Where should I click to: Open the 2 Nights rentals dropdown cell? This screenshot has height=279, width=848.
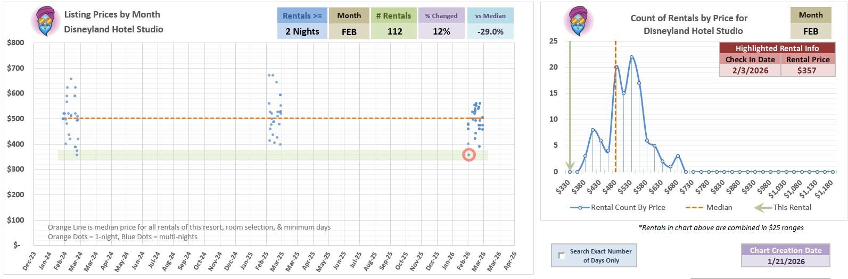pos(302,31)
